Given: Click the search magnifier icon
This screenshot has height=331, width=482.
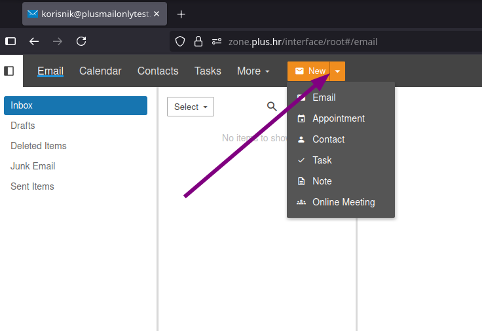Looking at the screenshot, I should click(x=272, y=107).
